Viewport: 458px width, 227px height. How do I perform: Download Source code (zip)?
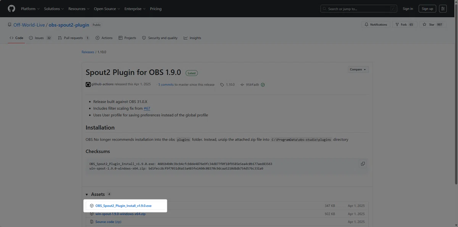coord(108,222)
